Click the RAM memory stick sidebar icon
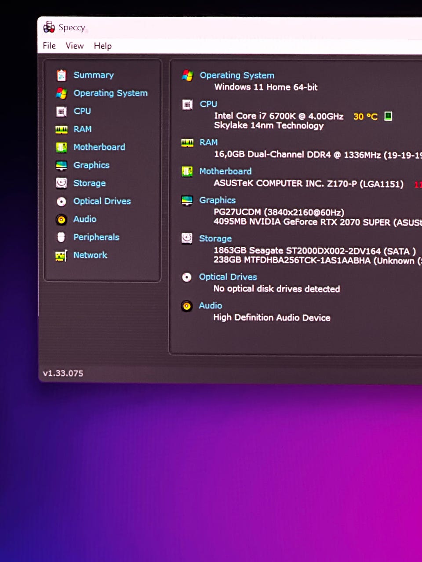The image size is (422, 562). point(62,130)
